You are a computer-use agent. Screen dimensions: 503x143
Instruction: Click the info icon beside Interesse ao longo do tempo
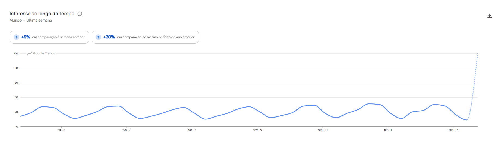coord(80,14)
